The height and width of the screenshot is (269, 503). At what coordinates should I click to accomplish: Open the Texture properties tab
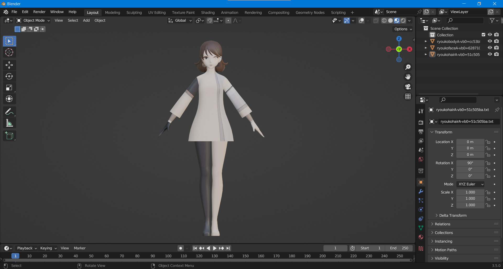pyautogui.click(x=421, y=248)
